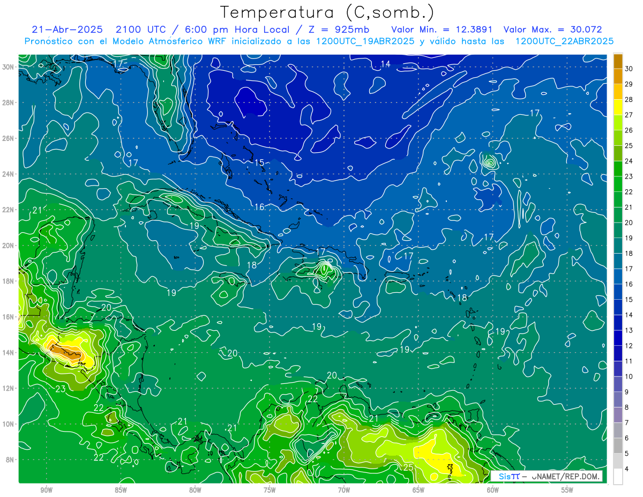
Task: Click the 30N latitude axis label
Action: [8, 67]
